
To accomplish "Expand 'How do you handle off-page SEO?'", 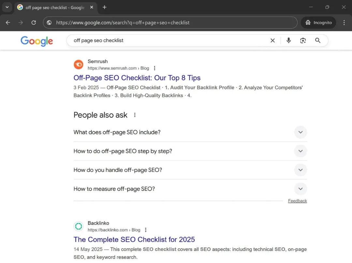I will (190, 170).
